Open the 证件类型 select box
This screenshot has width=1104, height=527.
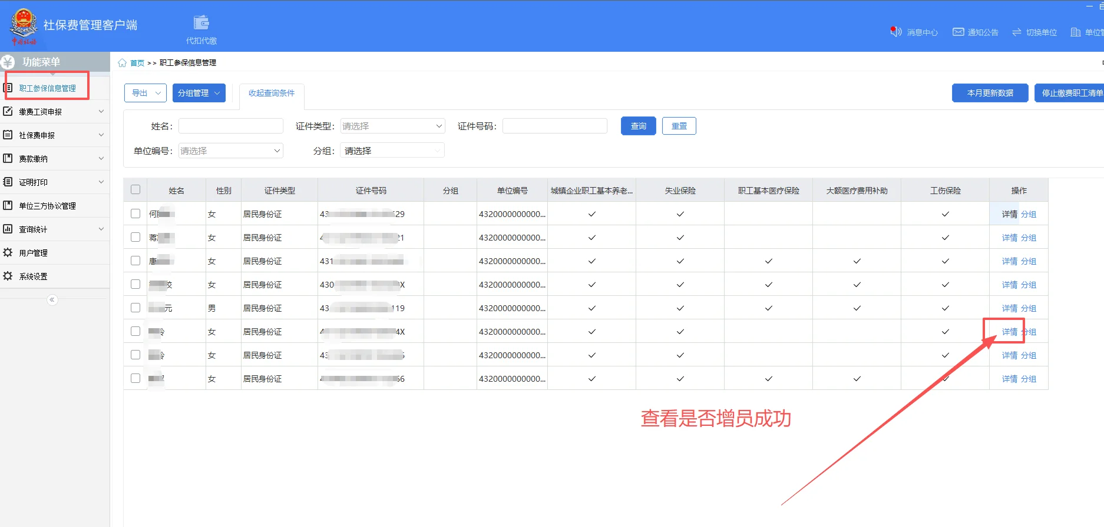coord(393,126)
